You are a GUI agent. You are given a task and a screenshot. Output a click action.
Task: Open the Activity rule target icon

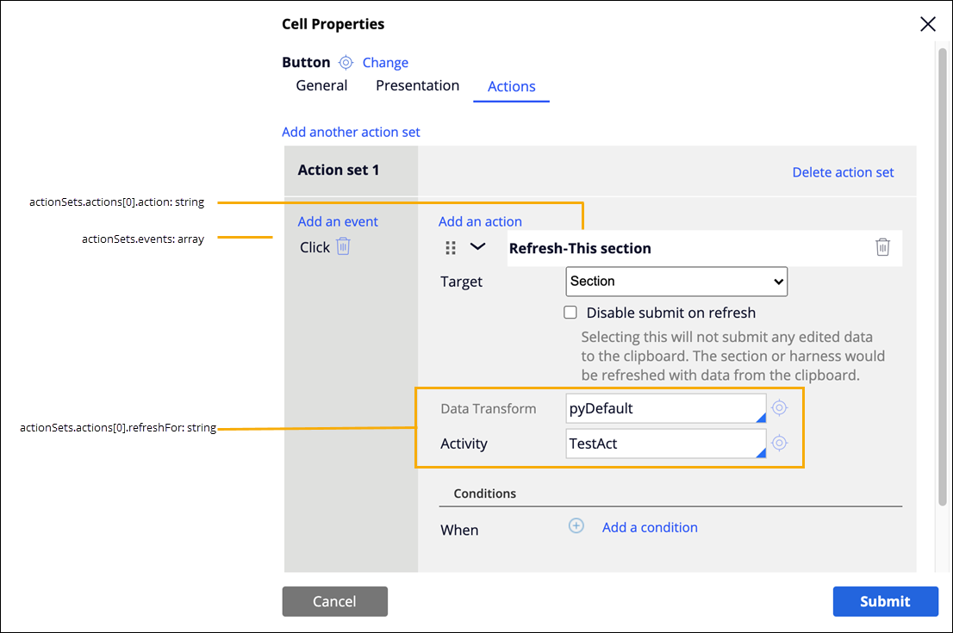coord(779,444)
